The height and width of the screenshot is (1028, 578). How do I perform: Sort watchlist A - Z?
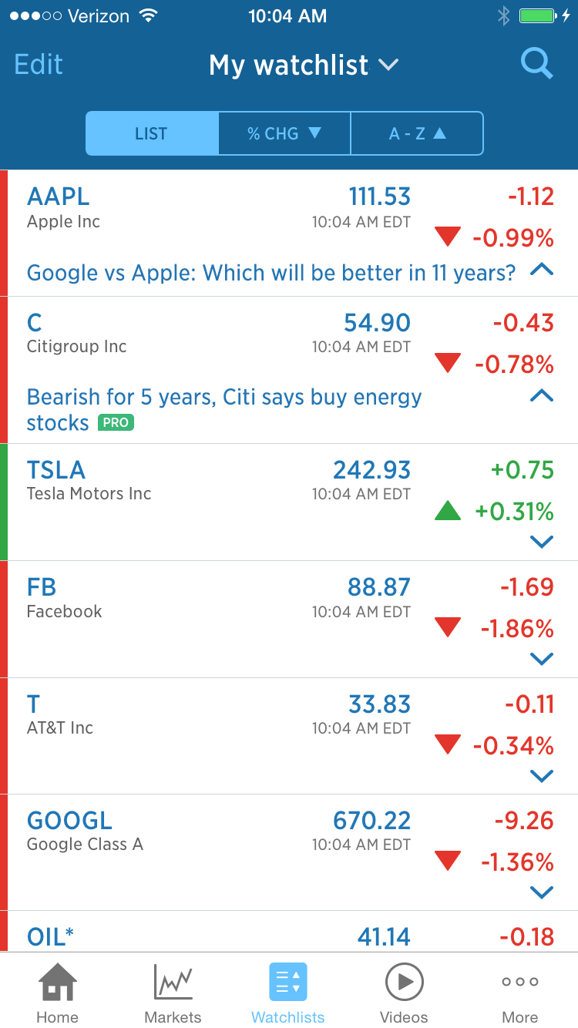point(417,133)
